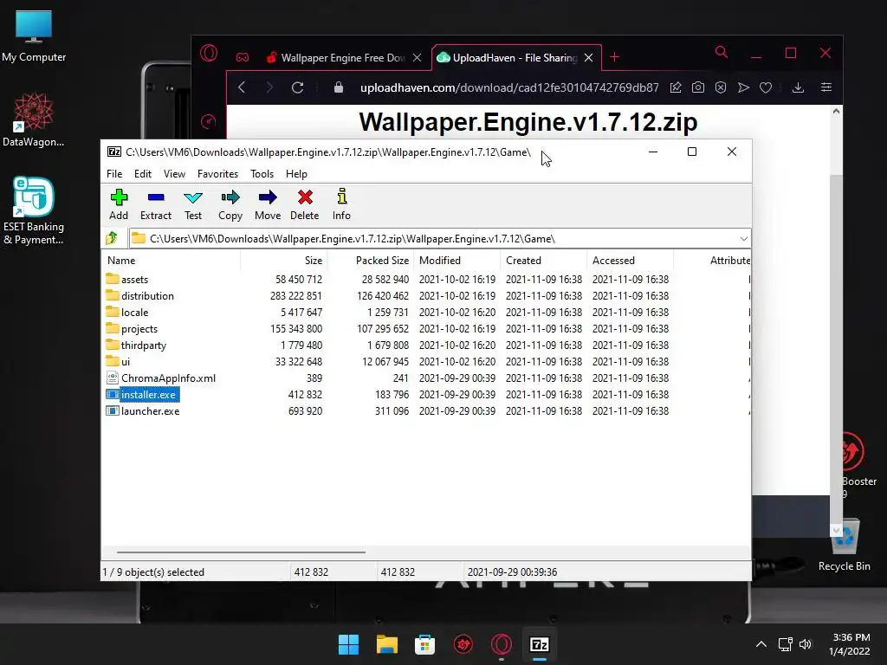
Task: Open GX Corner gamepad icon
Action: pos(243,57)
